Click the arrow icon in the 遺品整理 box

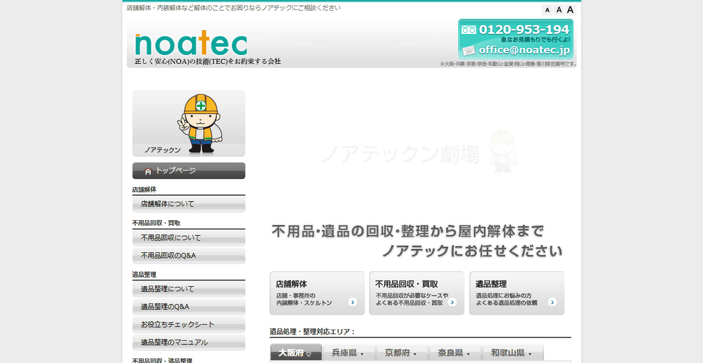[x=552, y=303]
